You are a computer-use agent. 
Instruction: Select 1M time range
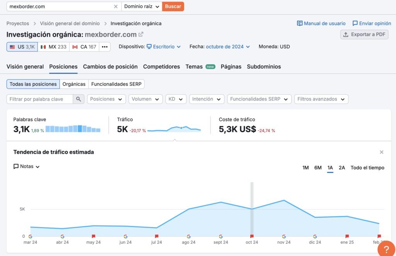coord(306,167)
